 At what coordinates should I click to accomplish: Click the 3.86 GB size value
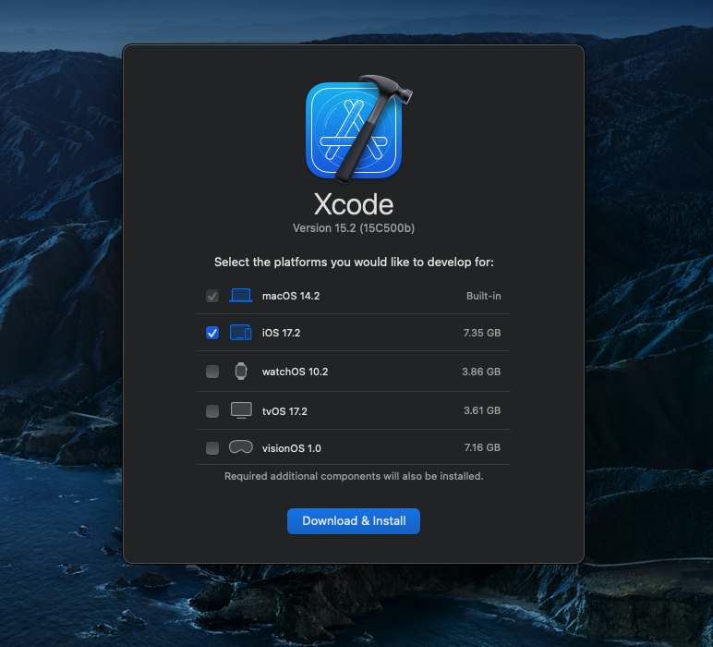click(x=481, y=372)
